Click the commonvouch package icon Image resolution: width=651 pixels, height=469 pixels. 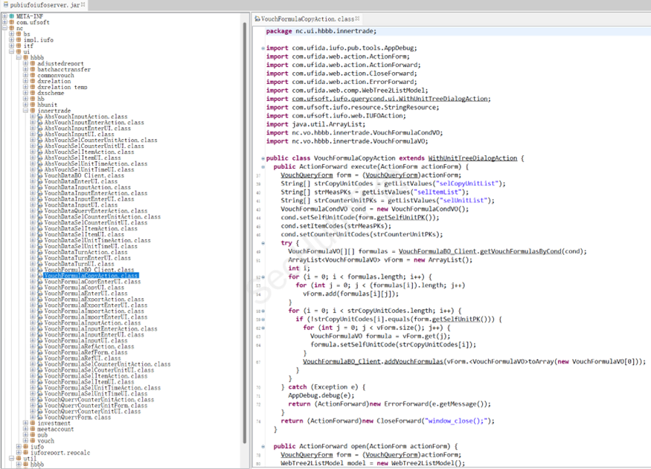click(x=33, y=75)
